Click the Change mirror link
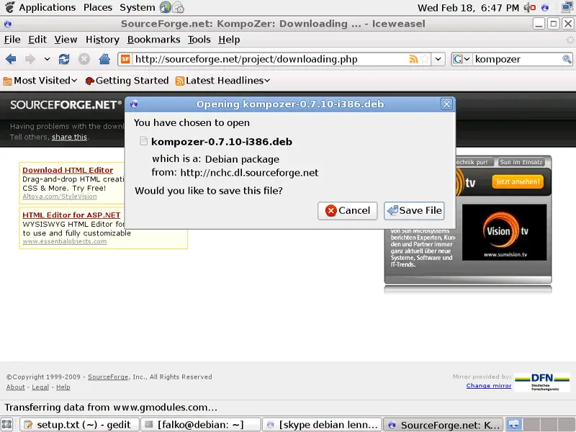Screen dimensions: 576x432 pyautogui.click(x=489, y=385)
